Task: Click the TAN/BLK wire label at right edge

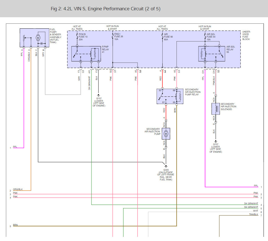Action: pos(253,215)
